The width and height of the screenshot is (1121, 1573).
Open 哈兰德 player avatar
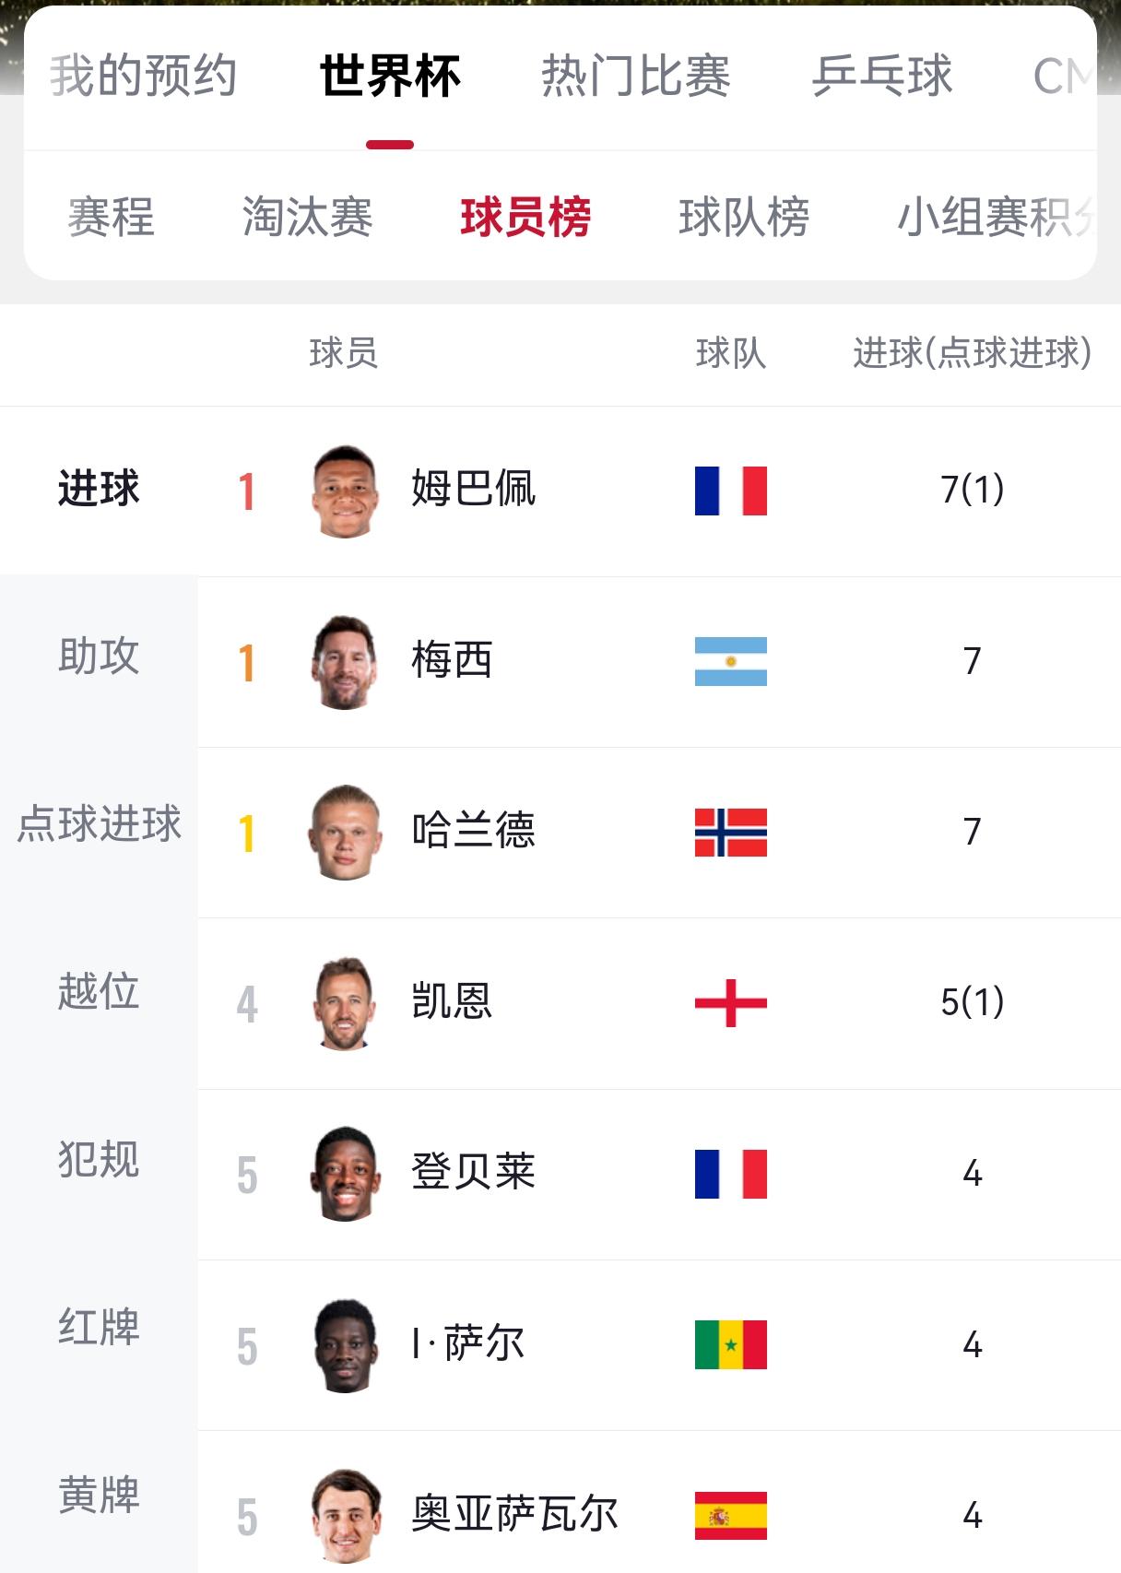pyautogui.click(x=345, y=832)
